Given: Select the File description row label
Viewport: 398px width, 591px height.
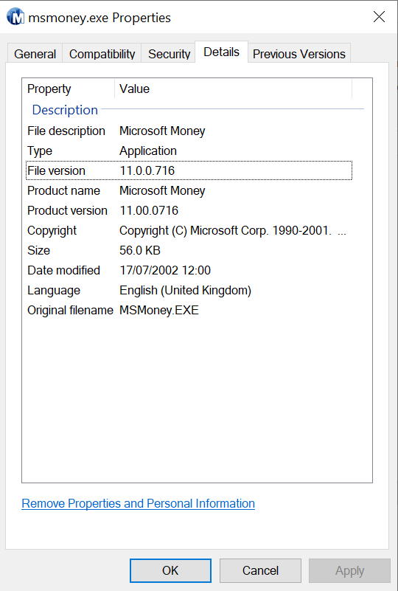Looking at the screenshot, I should [x=66, y=131].
